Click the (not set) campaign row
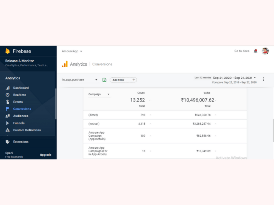Screen dimensions: 274x205 (x=165, y=124)
